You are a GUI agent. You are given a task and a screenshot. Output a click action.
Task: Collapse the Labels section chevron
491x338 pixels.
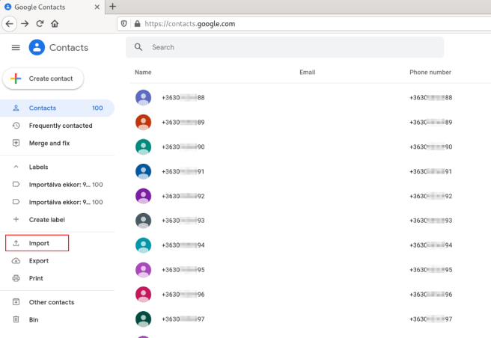(x=16, y=167)
